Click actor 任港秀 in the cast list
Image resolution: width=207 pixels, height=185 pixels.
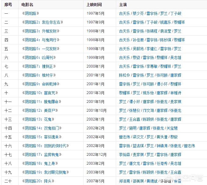(x=162, y=163)
